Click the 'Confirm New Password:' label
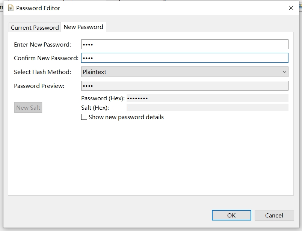The width and height of the screenshot is (302, 231). pos(46,58)
